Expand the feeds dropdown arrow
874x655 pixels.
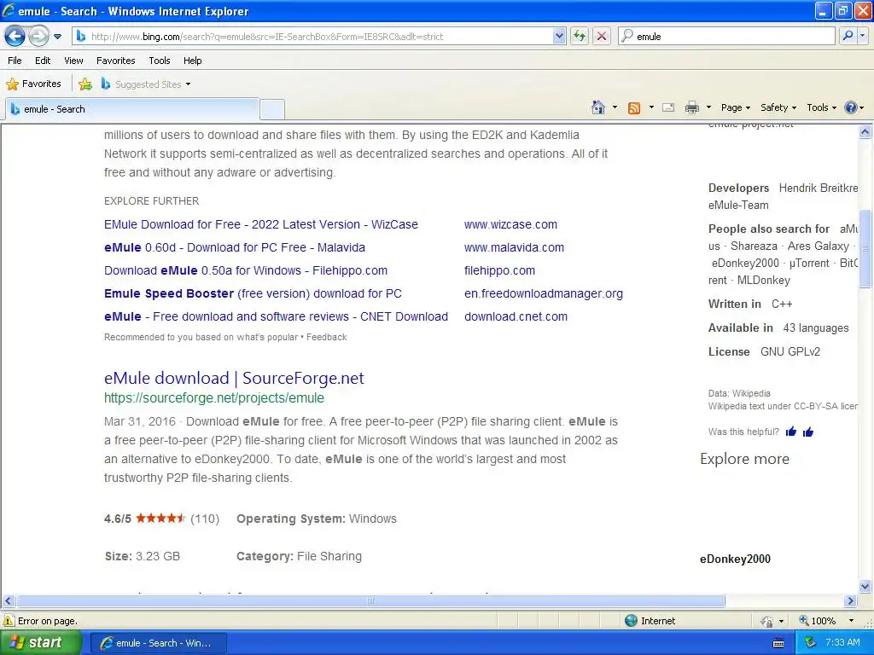[x=651, y=107]
